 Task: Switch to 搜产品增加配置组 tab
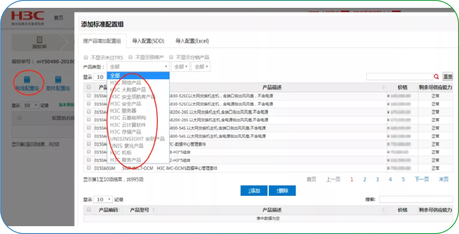click(102, 41)
